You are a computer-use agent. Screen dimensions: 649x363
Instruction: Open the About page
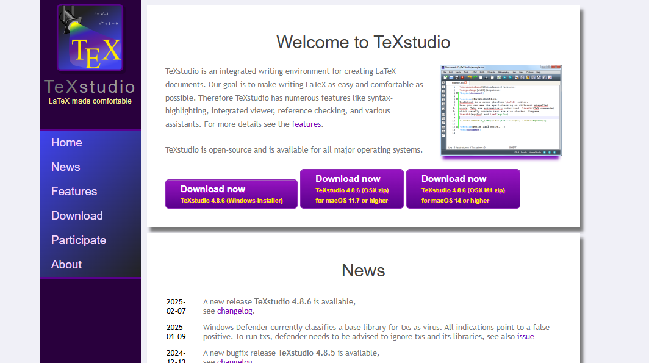coord(66,265)
